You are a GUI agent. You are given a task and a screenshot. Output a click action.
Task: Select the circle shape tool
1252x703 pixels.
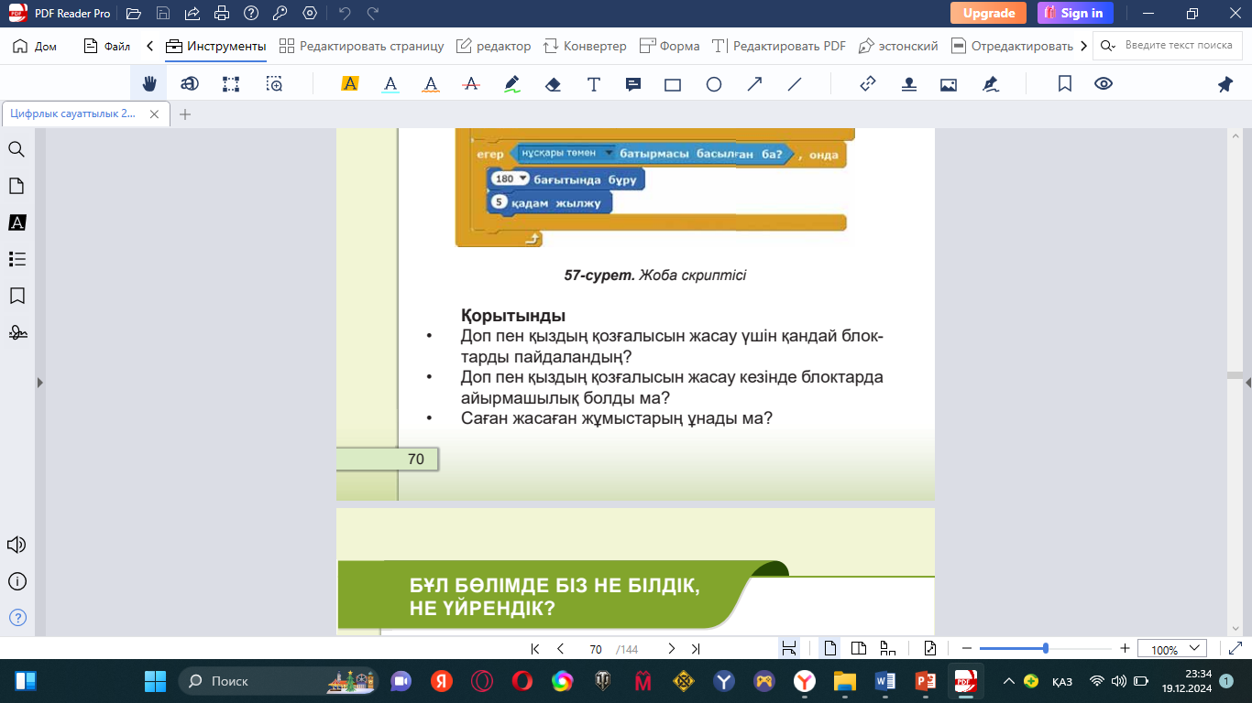coord(714,84)
